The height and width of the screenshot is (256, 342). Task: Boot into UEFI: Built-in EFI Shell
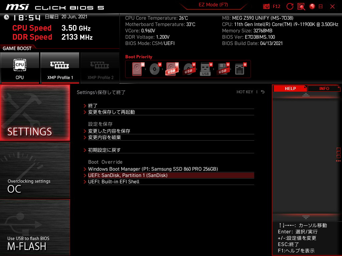click(x=171, y=182)
